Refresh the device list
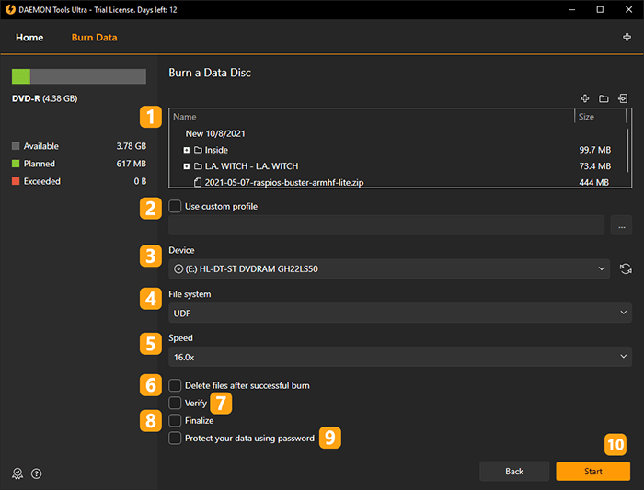This screenshot has width=644, height=490. [x=626, y=268]
